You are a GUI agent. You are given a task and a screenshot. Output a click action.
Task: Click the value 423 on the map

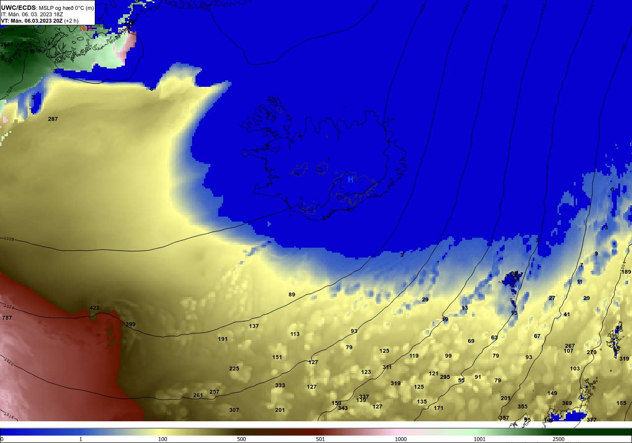pyautogui.click(x=94, y=308)
